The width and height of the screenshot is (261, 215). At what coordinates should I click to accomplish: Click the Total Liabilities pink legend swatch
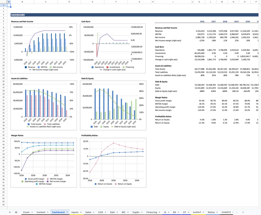44,124
